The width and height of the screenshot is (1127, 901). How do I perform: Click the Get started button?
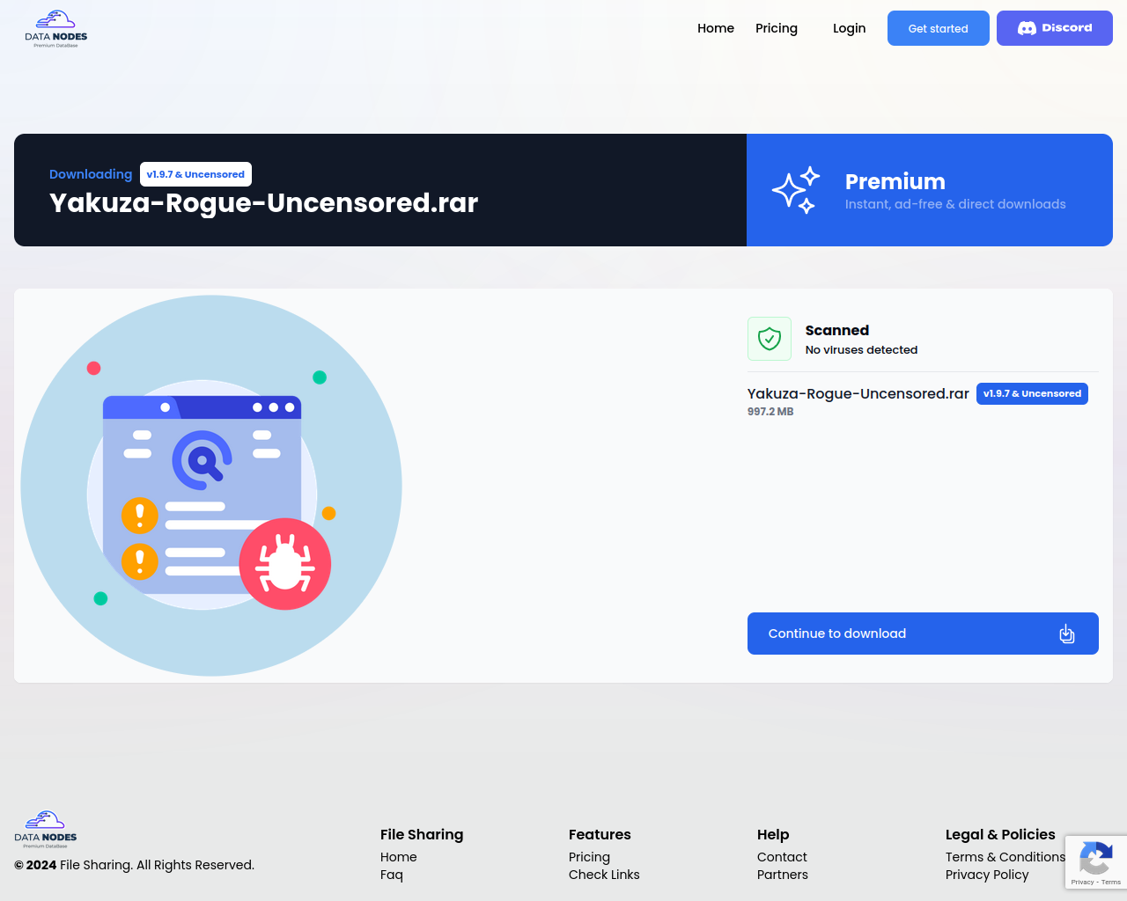939,28
